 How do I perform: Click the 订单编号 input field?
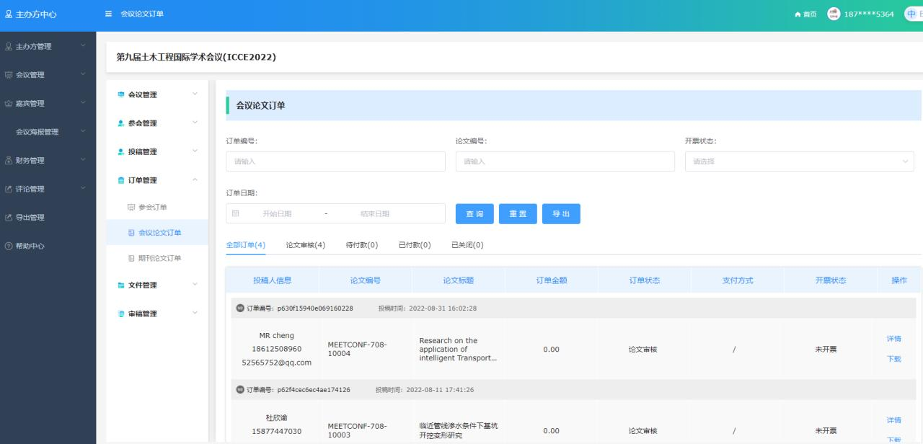[x=335, y=161]
